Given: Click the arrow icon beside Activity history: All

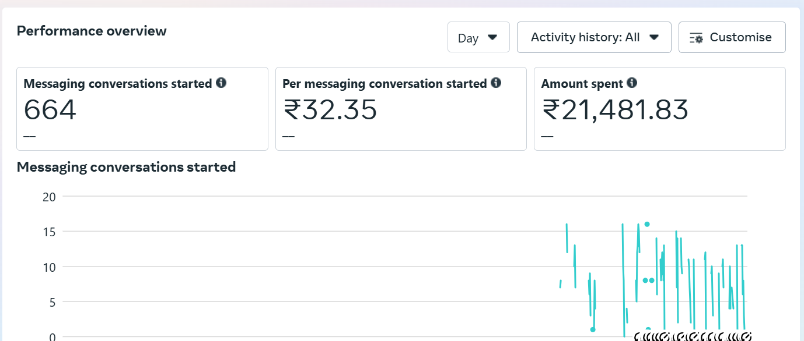Looking at the screenshot, I should point(654,37).
